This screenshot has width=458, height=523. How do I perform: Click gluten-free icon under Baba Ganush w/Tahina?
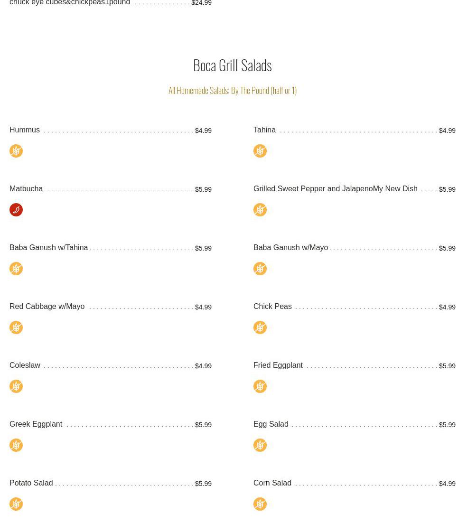pos(16,269)
